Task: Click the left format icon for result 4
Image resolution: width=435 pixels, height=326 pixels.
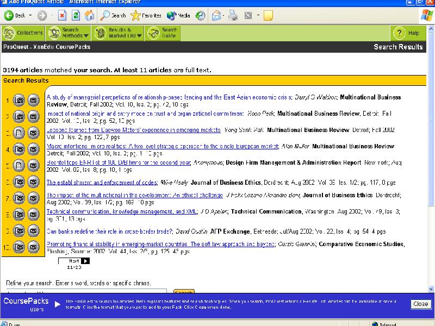Action: coord(19,149)
